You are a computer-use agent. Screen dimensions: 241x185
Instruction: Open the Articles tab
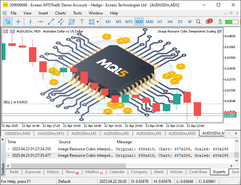176,172
